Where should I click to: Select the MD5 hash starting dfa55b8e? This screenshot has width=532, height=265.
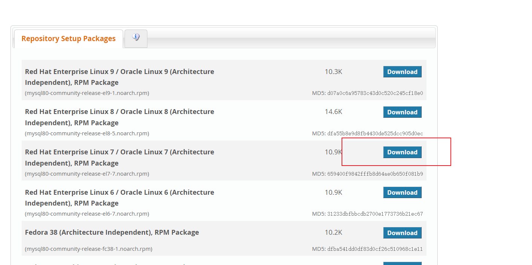point(375,133)
